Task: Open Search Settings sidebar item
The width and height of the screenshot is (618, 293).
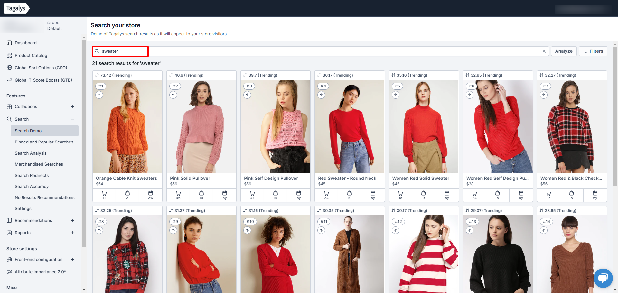Action: [23, 208]
